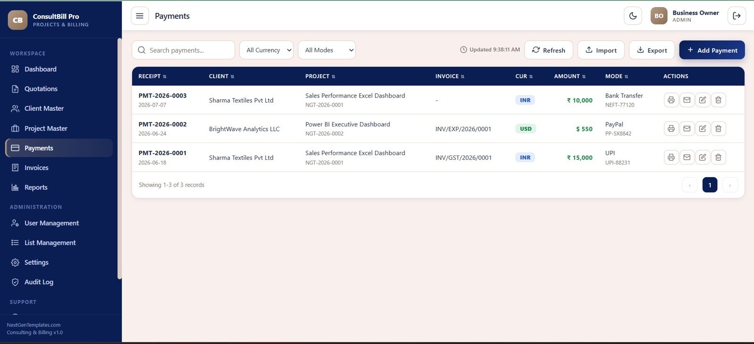Click the BO user avatar
Image resolution: width=754 pixels, height=344 pixels.
pos(659,16)
